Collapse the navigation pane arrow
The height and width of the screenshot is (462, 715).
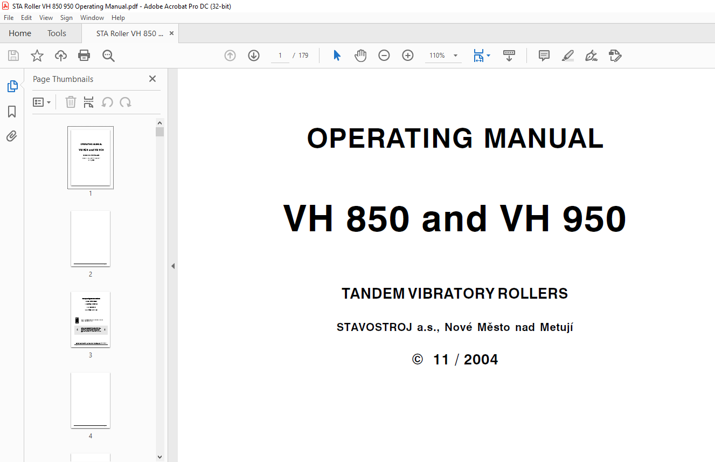(173, 266)
